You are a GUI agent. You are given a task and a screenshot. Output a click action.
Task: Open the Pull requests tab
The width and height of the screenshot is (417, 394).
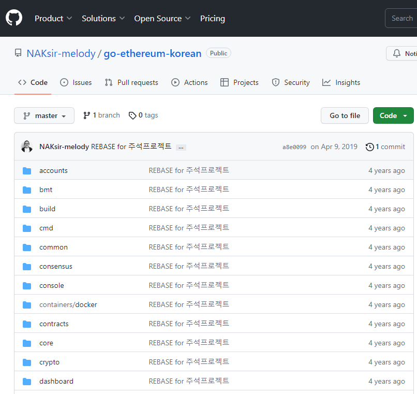[131, 82]
